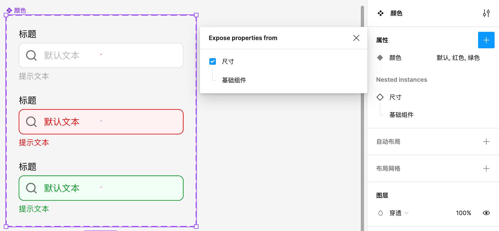
Task: Click the 尺寸 diamond icon under Nested instances
Action: point(380,97)
